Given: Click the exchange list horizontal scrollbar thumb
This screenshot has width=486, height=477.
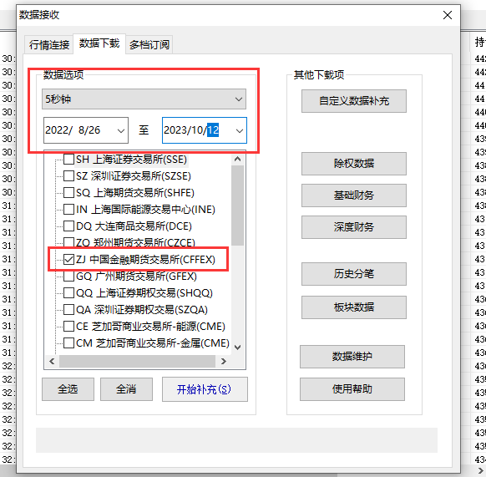Looking at the screenshot, I should tap(137, 362).
